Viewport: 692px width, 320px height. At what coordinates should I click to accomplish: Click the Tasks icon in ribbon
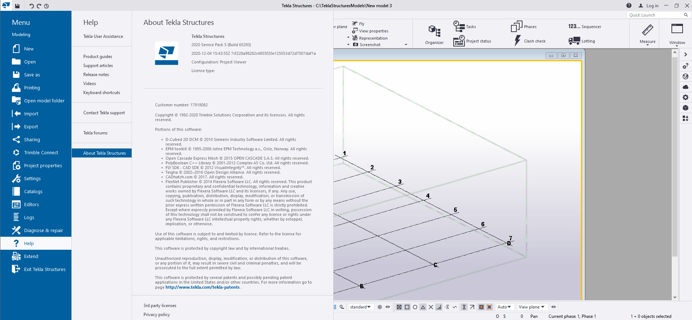[x=459, y=26]
